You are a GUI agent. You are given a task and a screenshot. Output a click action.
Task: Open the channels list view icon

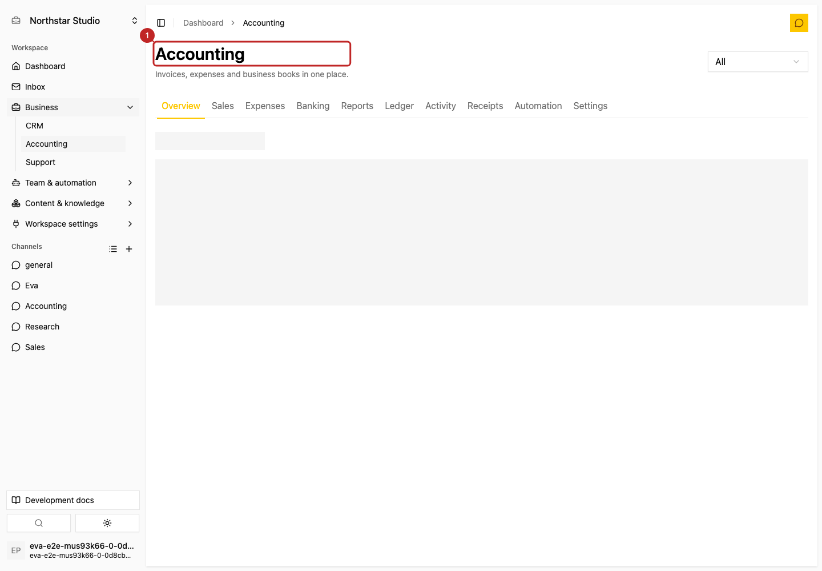coord(113,249)
